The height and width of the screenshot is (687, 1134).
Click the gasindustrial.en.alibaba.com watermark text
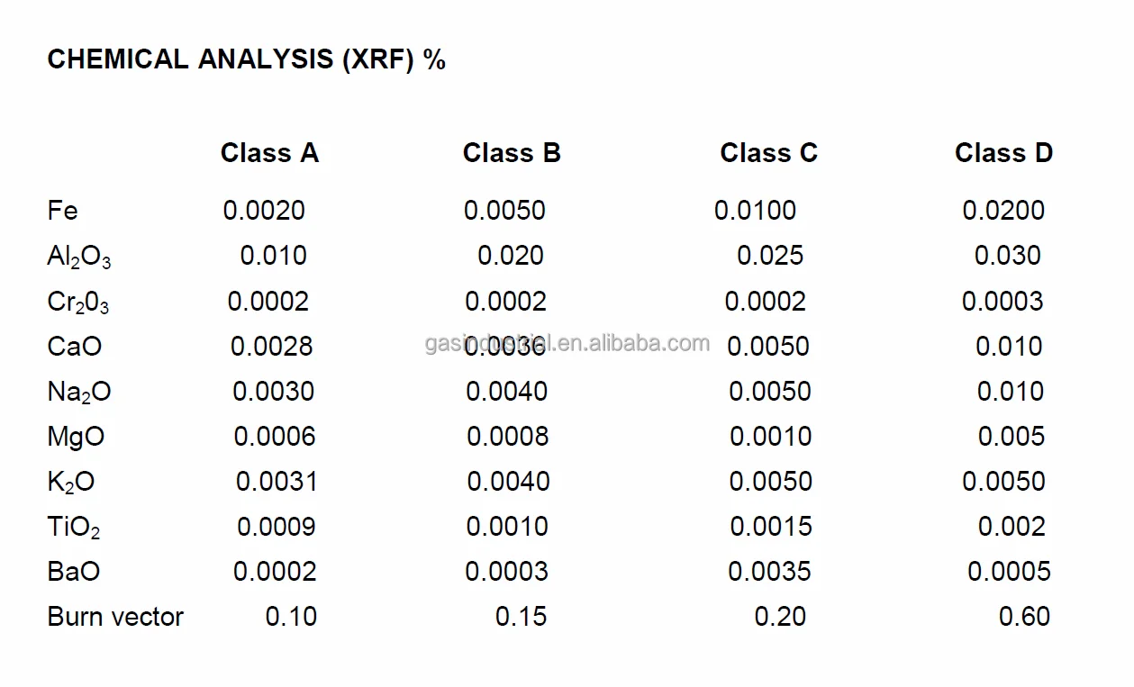tap(567, 343)
